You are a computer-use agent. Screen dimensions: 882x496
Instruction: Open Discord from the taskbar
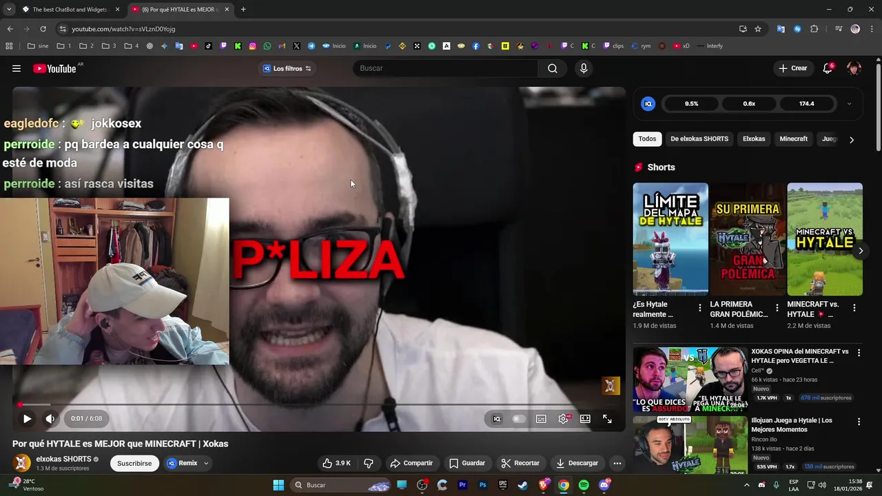pyautogui.click(x=604, y=485)
